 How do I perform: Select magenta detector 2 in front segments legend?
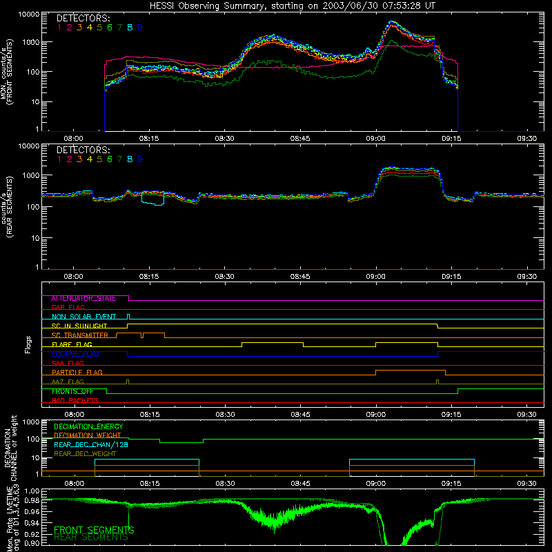(70, 28)
